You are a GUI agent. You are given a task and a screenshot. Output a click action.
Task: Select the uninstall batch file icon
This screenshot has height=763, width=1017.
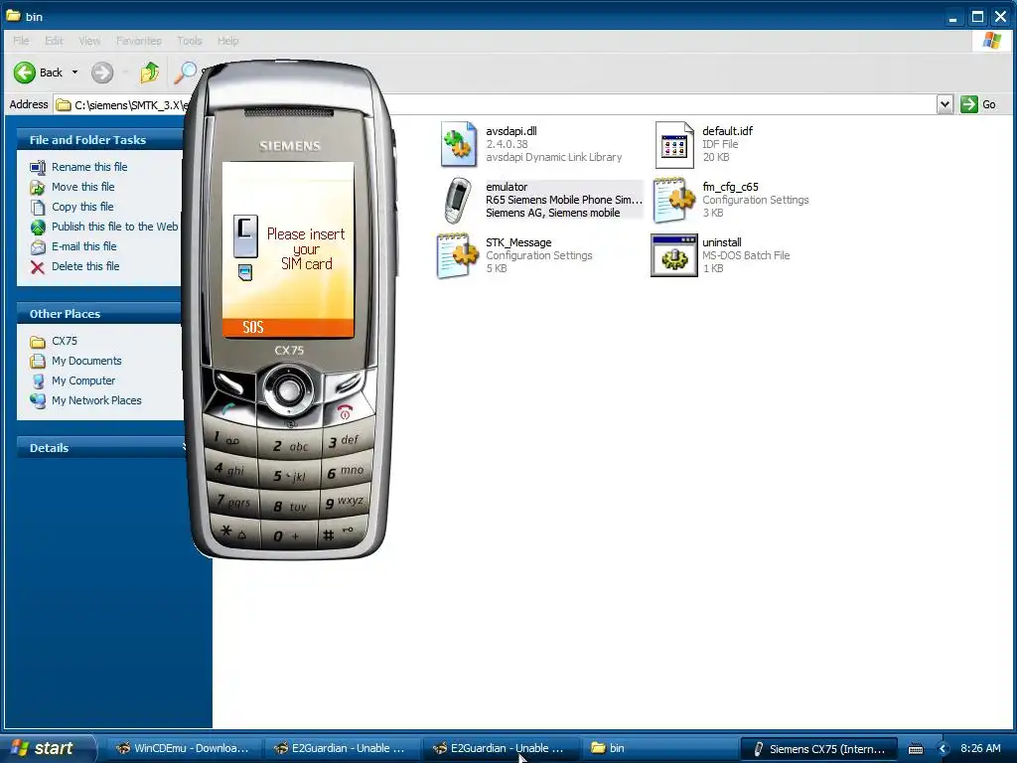674,255
